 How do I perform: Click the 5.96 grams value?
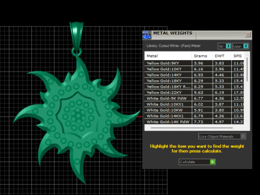(199, 63)
